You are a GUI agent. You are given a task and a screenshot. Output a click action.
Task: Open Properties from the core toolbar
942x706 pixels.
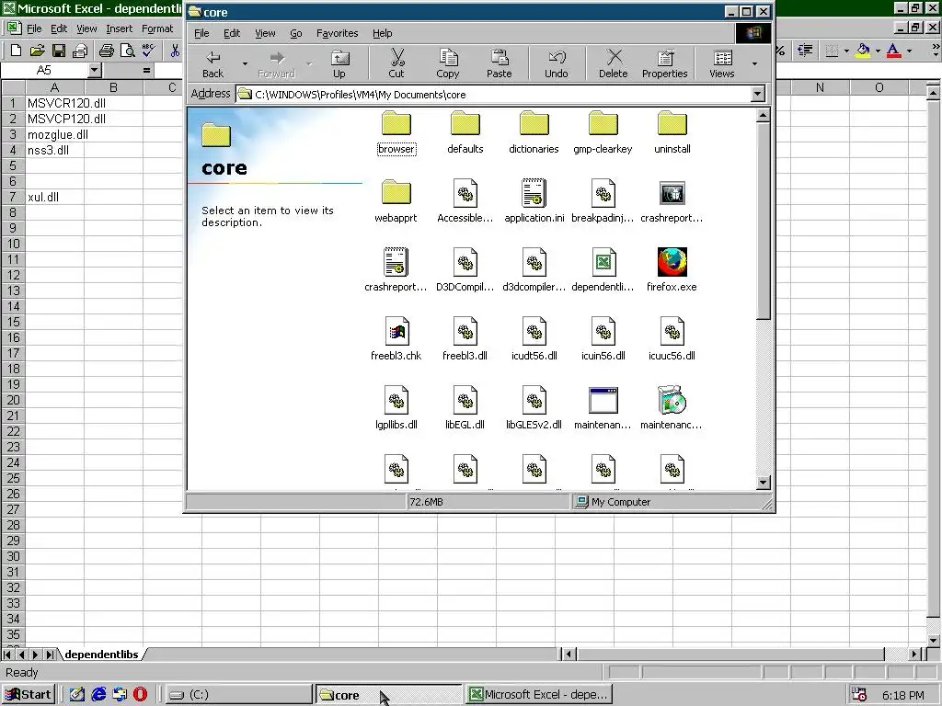point(664,63)
